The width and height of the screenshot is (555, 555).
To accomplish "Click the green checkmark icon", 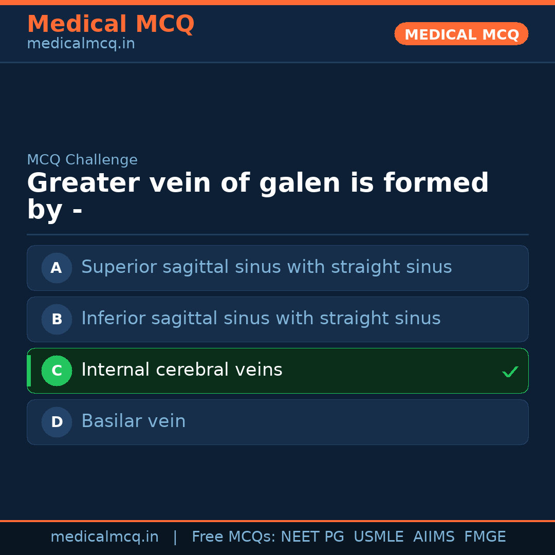I will [510, 372].
